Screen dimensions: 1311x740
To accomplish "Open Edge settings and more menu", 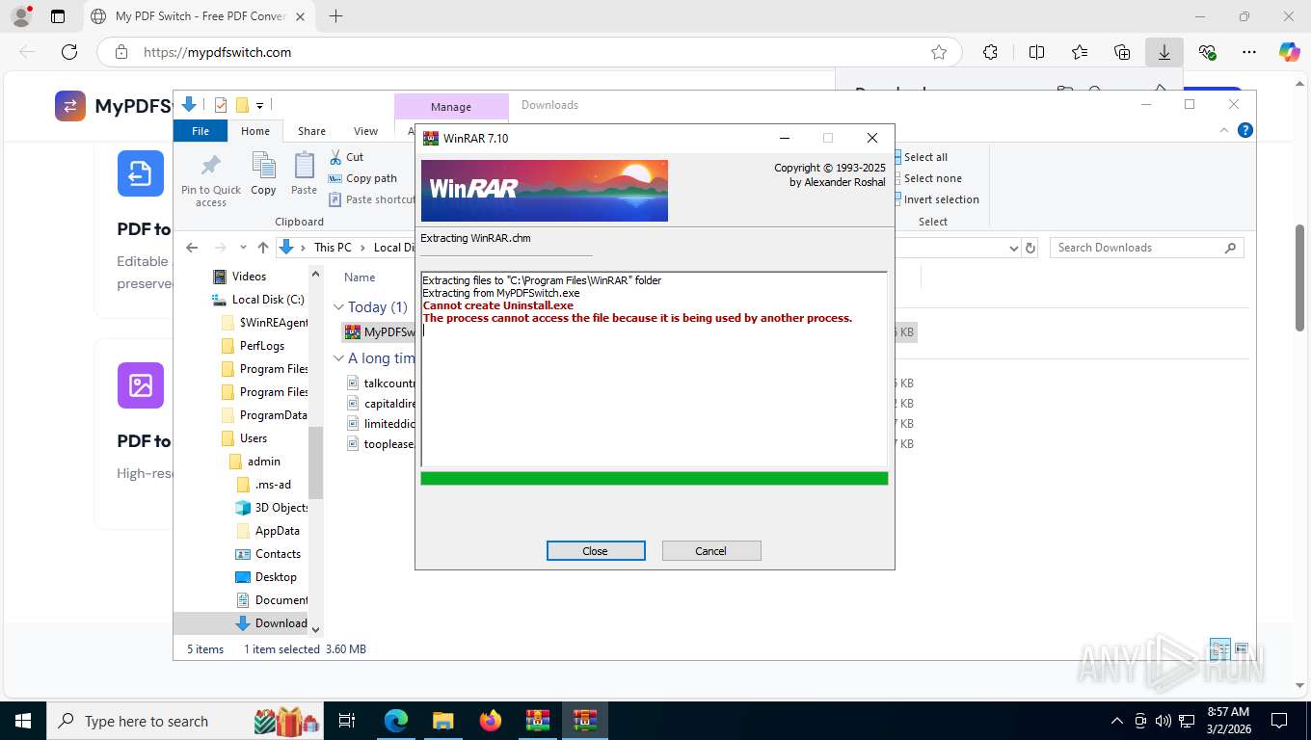I will [x=1249, y=52].
